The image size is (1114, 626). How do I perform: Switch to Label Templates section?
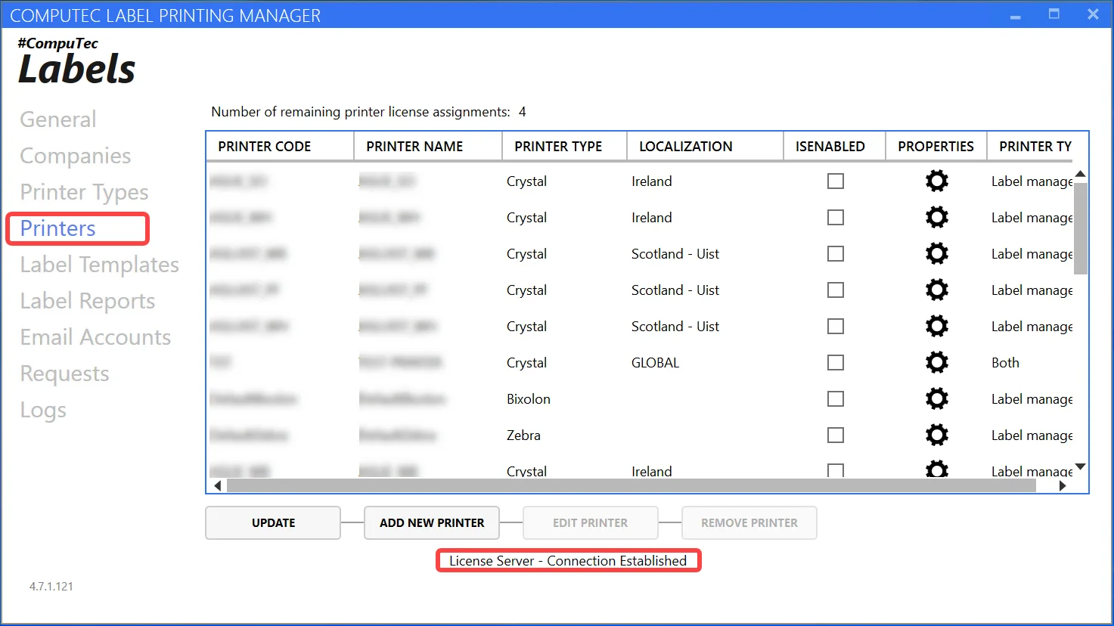coord(99,265)
